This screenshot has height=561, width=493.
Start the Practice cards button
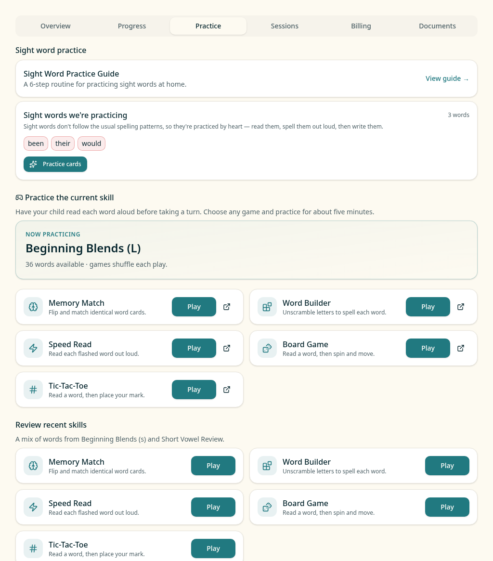55,164
